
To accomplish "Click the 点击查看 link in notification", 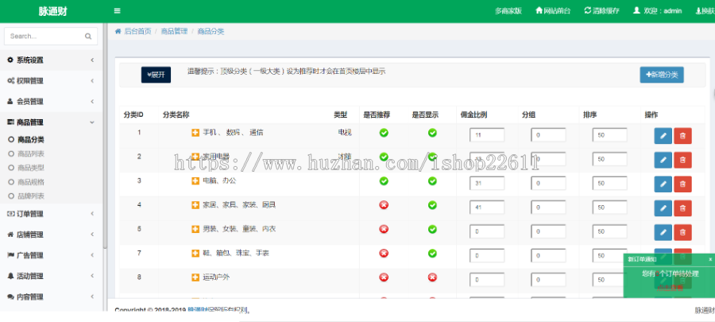I will [670, 287].
